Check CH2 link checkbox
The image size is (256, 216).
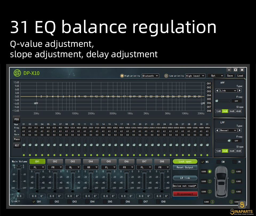[x=51, y=201]
